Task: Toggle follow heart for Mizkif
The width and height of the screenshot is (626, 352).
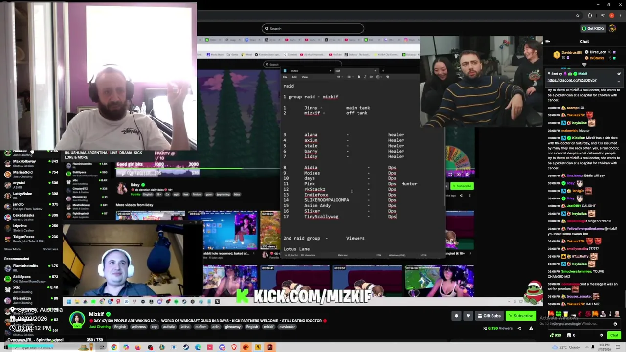Action: [468, 316]
